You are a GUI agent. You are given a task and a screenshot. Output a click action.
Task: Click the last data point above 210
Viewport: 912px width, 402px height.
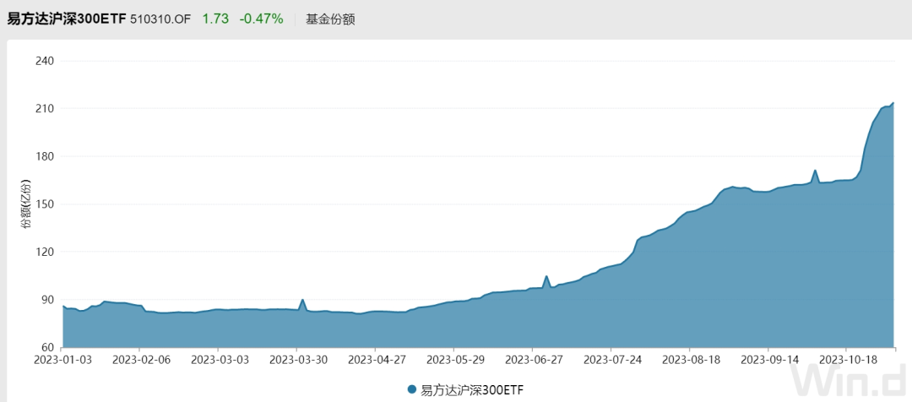pos(893,103)
